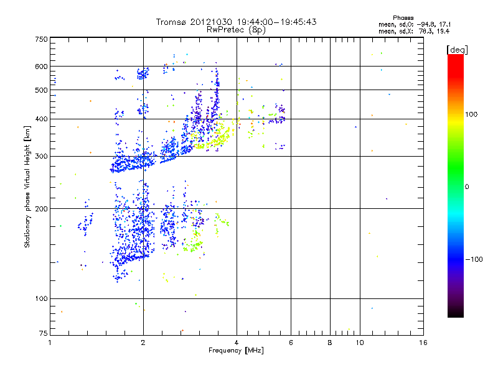This screenshot has height=373, width=498.
Task: Click the plot title 'Tromsø 20121030 19:44:00-19:45:43'
Action: [236, 22]
